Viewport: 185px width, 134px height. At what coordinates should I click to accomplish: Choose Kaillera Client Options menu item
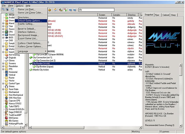(31, 43)
